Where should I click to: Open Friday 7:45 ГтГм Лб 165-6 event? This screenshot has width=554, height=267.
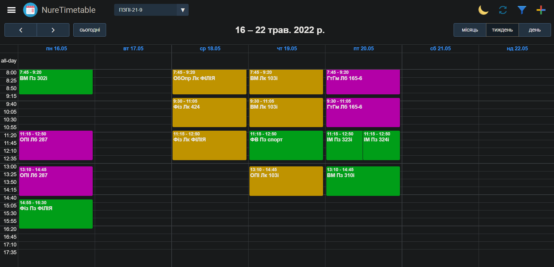coord(363,82)
